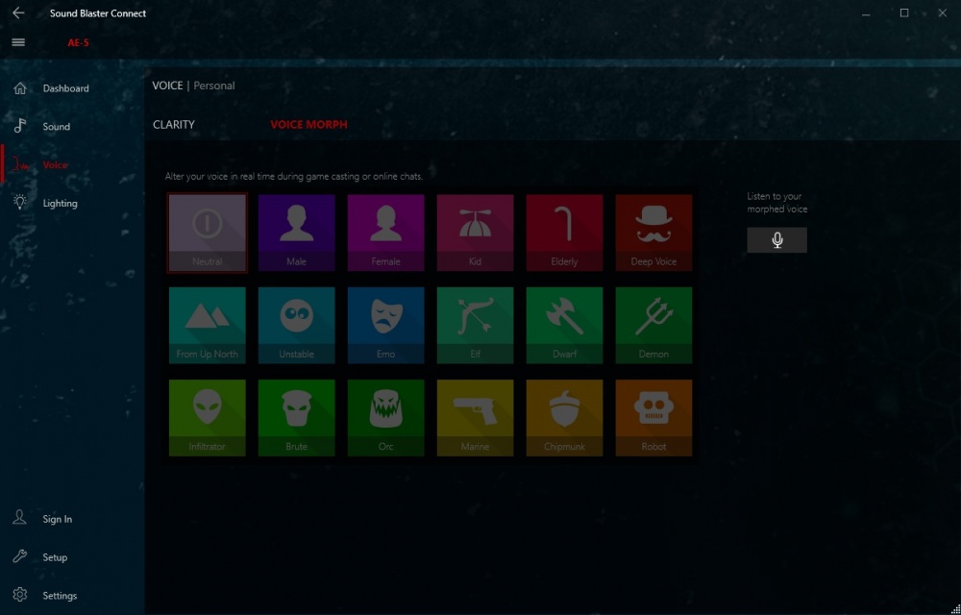961x615 pixels.
Task: Open the hamburger menu
Action: click(18, 42)
